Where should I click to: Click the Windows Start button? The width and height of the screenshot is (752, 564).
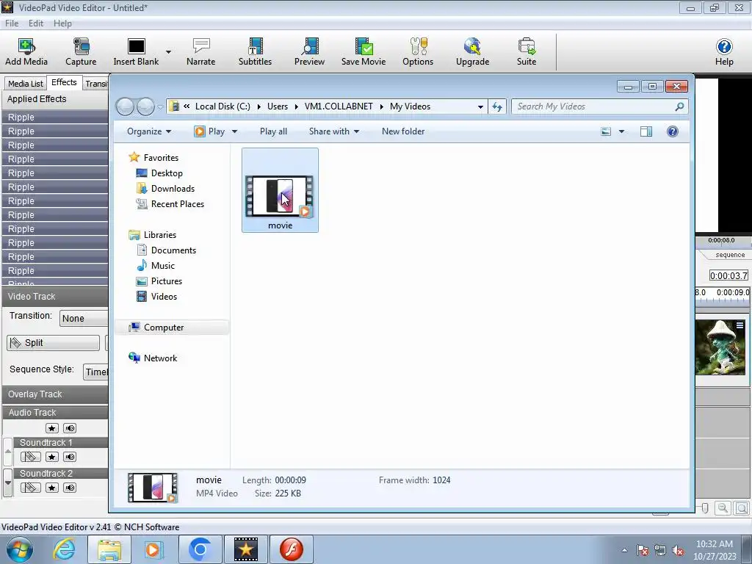point(20,549)
